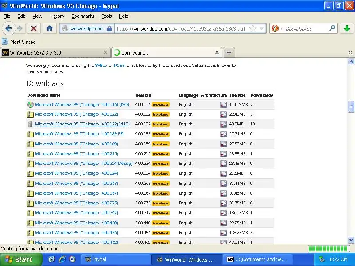The width and height of the screenshot is (355, 266).
Task: Go back with the Back arrow button
Action: click(x=8, y=28)
